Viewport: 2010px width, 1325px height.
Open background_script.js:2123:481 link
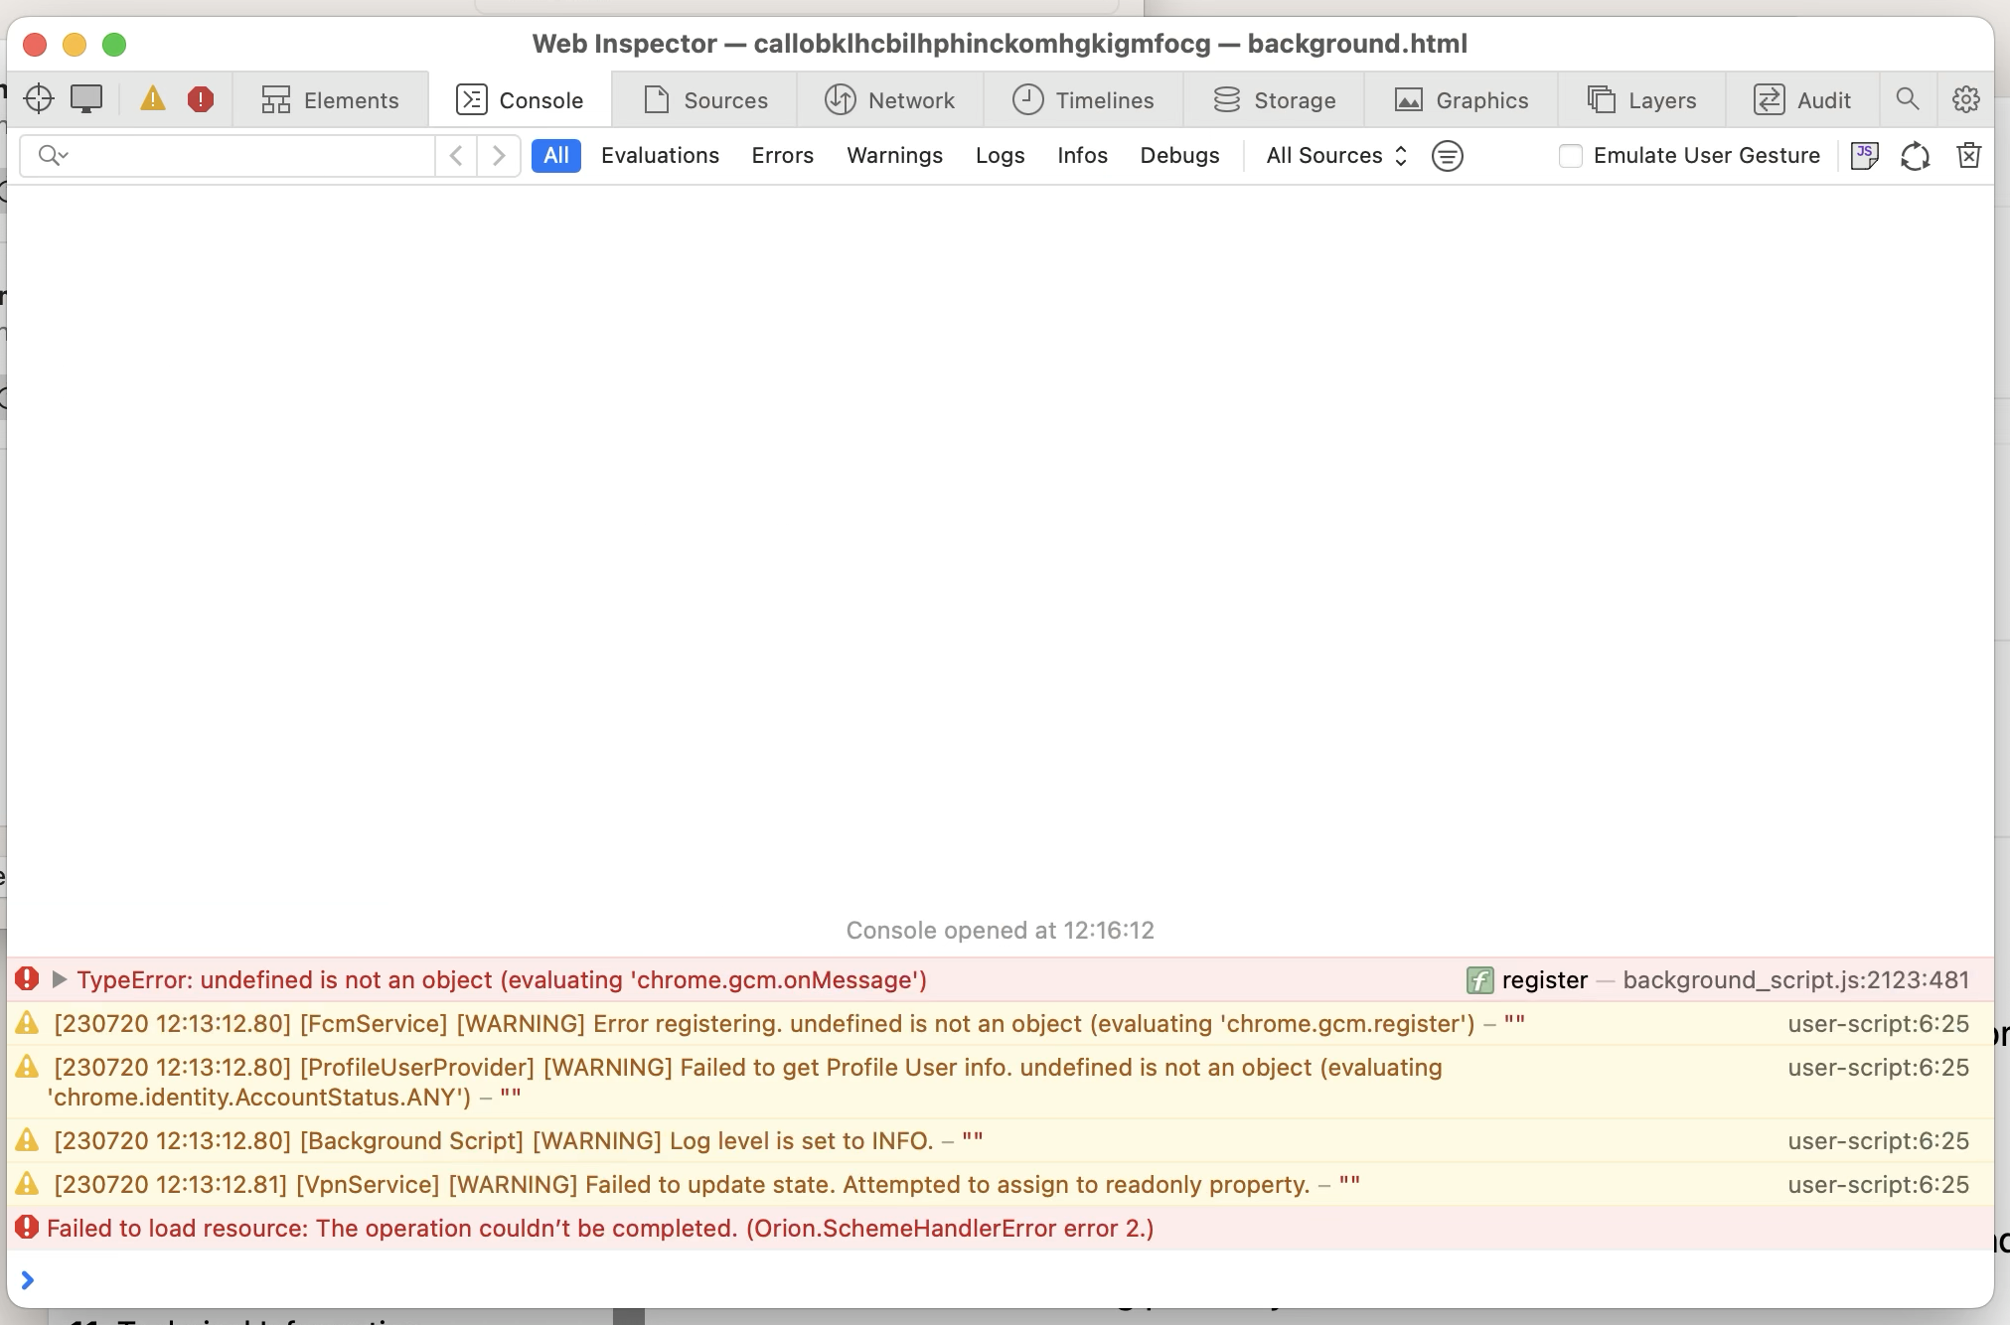point(1795,980)
